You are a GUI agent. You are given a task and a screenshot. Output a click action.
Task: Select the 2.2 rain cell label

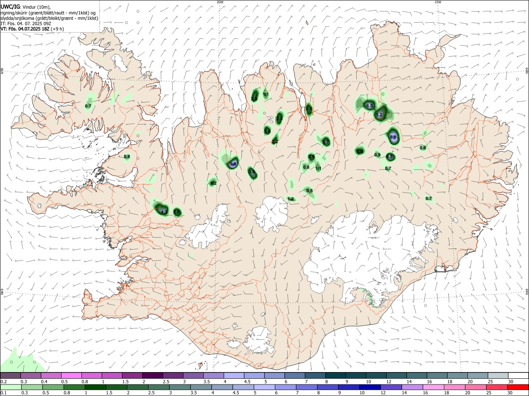[x=275, y=141]
